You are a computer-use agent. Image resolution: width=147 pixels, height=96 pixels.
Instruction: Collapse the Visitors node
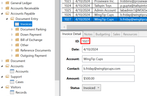click(x=2, y=87)
